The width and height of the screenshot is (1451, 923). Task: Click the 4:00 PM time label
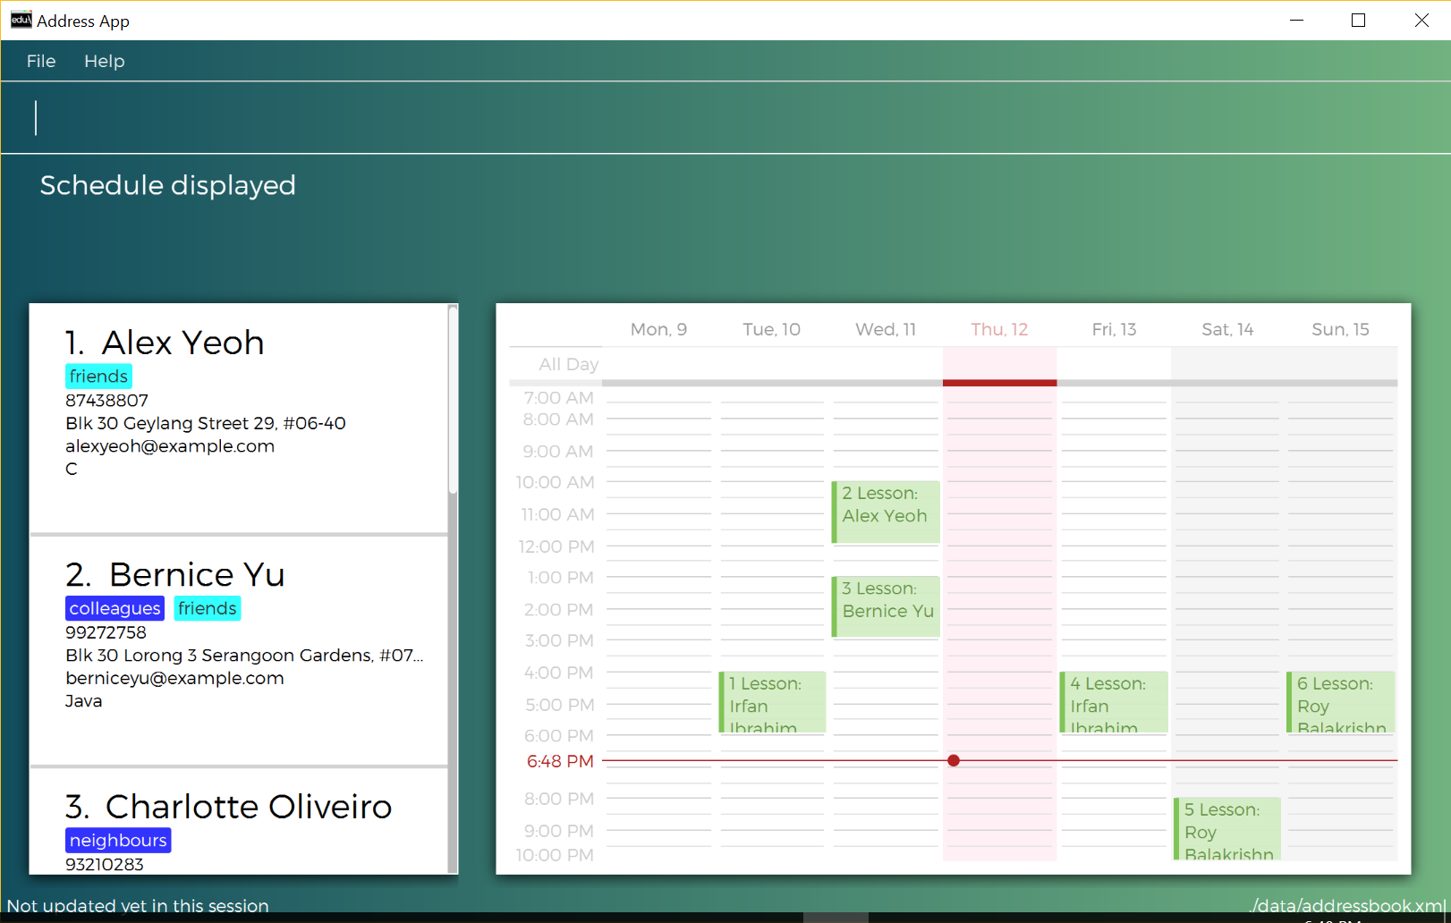tap(559, 673)
